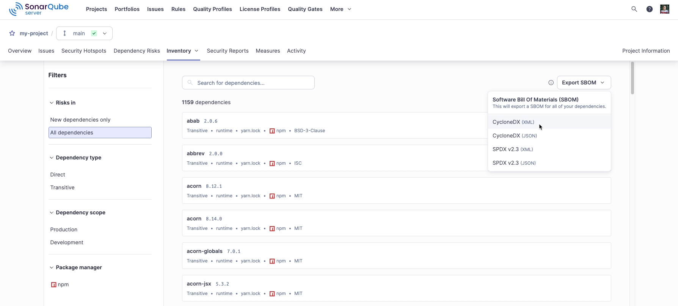Open search with the magnifier icon
This screenshot has width=678, height=306.
[634, 9]
